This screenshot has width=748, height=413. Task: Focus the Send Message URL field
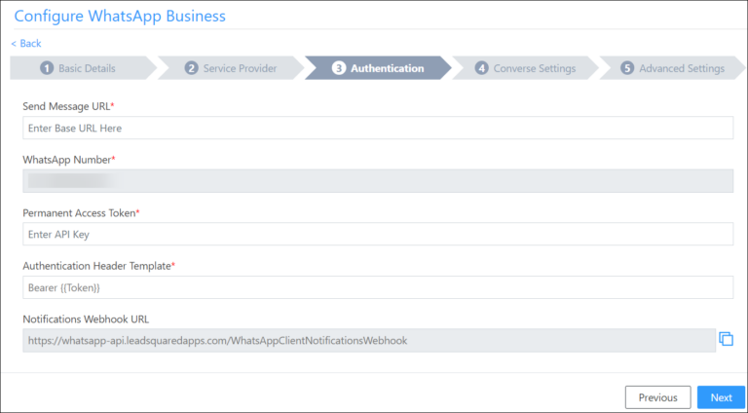point(378,128)
